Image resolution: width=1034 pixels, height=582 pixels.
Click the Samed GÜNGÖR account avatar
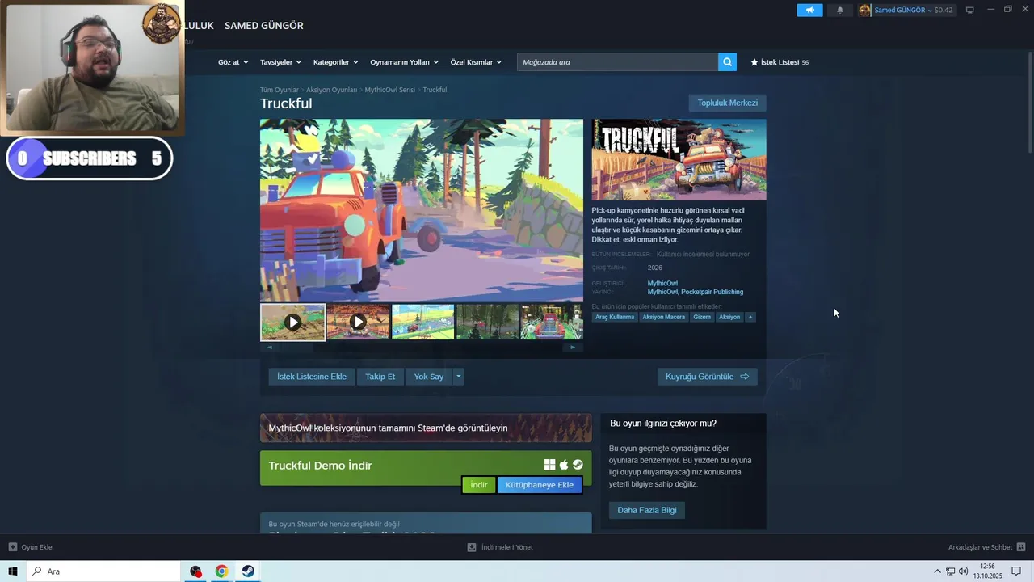point(865,11)
